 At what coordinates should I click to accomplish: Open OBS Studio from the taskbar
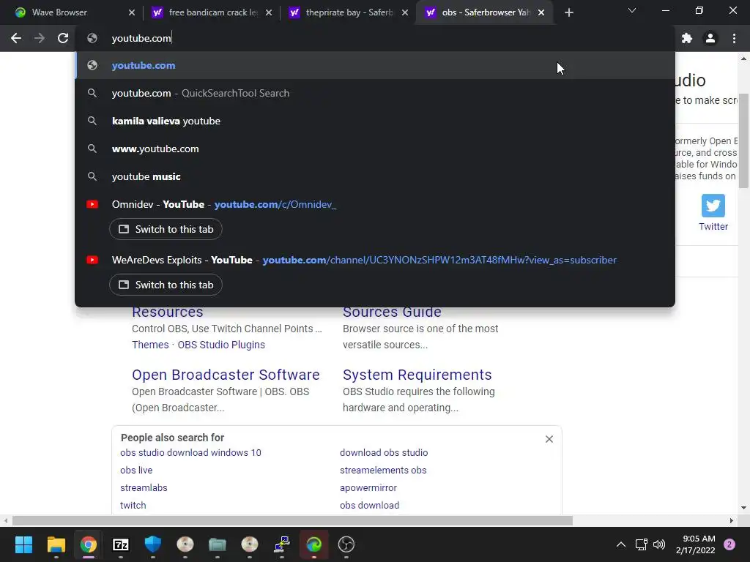[x=346, y=544]
